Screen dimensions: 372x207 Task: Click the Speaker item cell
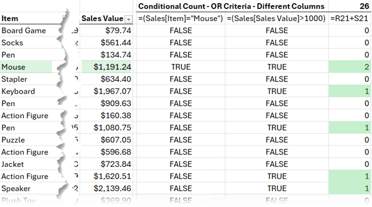coord(30,188)
